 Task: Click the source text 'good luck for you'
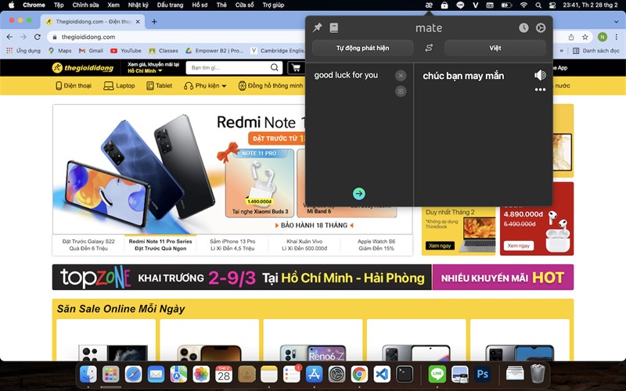coord(346,75)
